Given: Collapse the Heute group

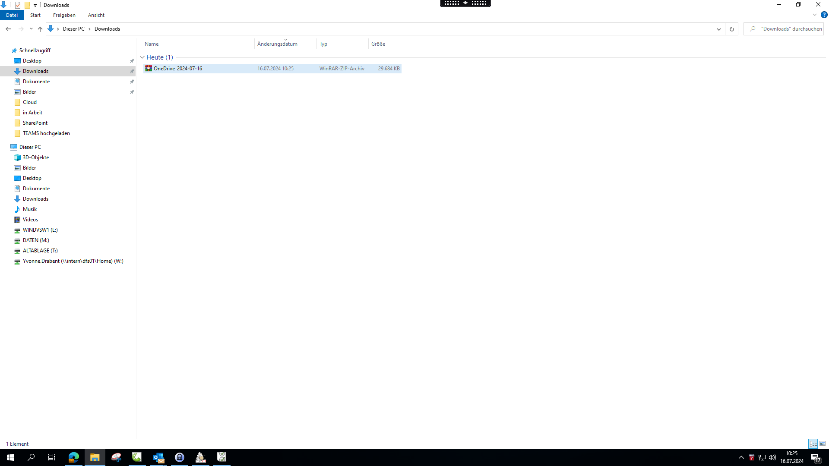Looking at the screenshot, I should coord(142,57).
